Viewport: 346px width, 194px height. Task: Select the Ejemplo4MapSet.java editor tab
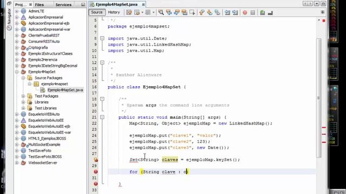tap(116, 4)
